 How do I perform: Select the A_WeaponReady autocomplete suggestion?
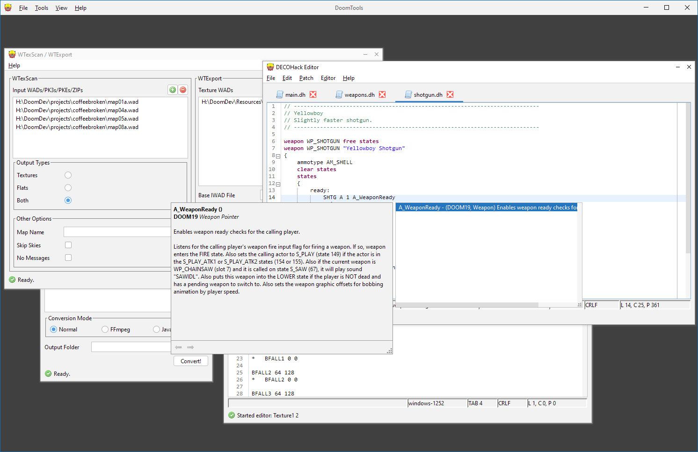click(x=487, y=208)
